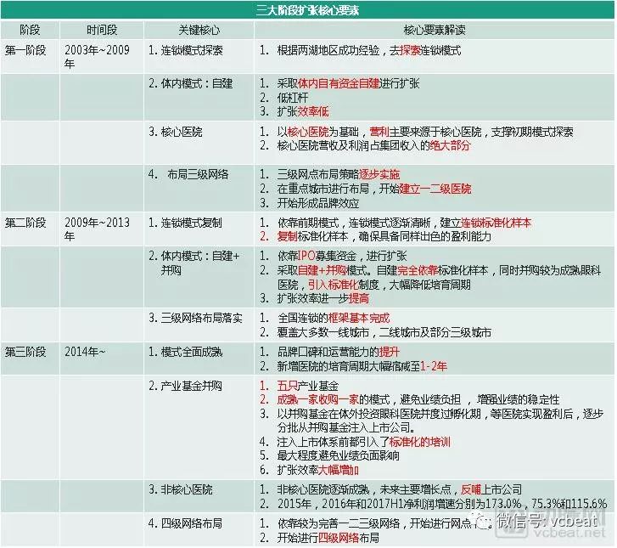Click the line 依靠较为完善一二三级网络
Image resolution: width=617 pixels, height=548 pixels.
(339, 523)
